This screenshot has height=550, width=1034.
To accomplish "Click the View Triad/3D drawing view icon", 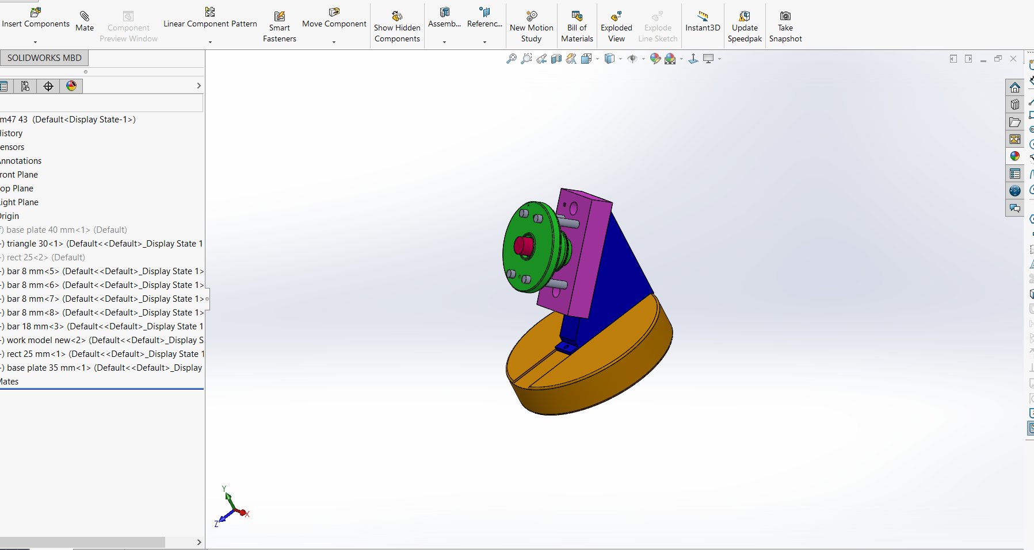I will click(693, 59).
